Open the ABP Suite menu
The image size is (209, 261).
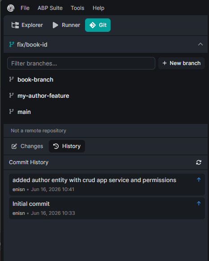(x=50, y=8)
